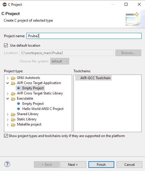The image size is (145, 171).
Task: Collapse the Executable tree node
Action: click(x=8, y=98)
